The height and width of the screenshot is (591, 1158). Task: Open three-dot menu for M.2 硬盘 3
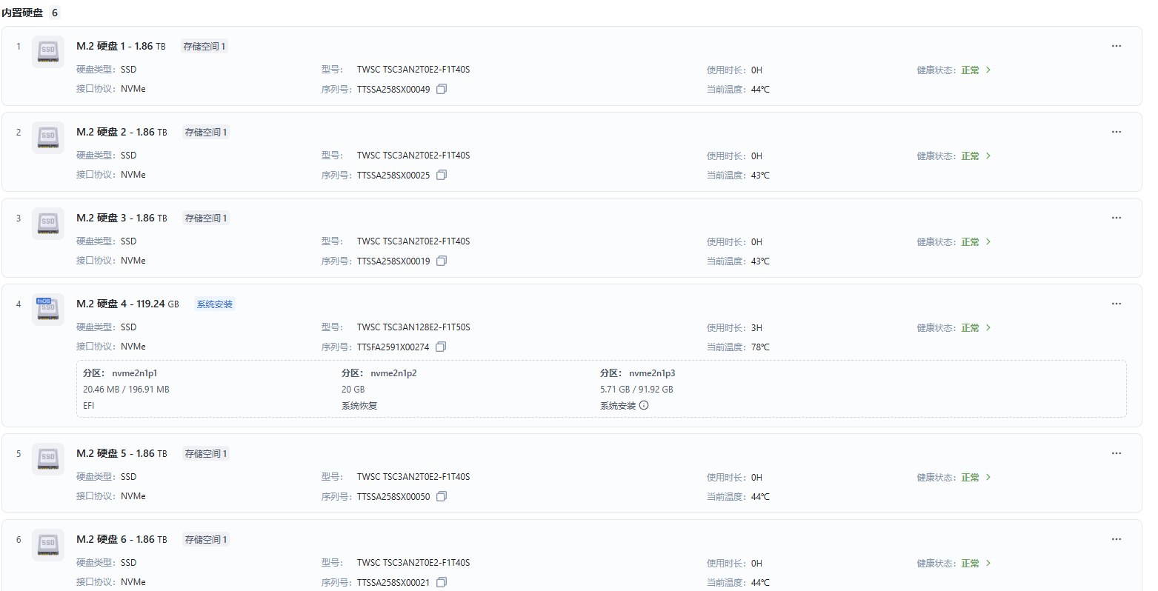(1116, 218)
